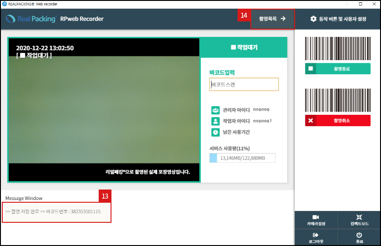
Task: Click the 작업자 아이디 person icon
Action: tap(215, 121)
